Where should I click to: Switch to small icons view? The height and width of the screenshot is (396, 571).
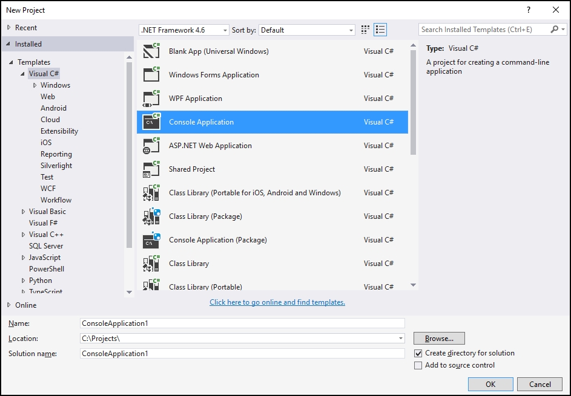click(x=365, y=30)
